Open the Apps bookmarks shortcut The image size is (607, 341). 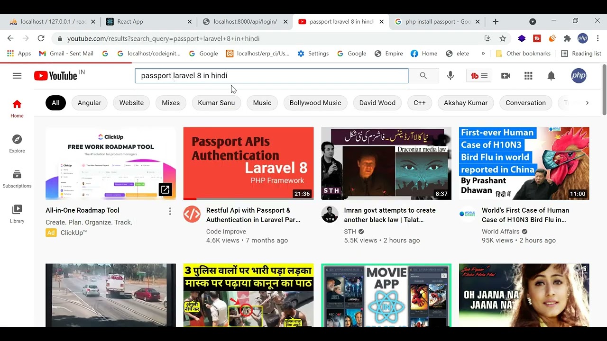[x=19, y=54]
